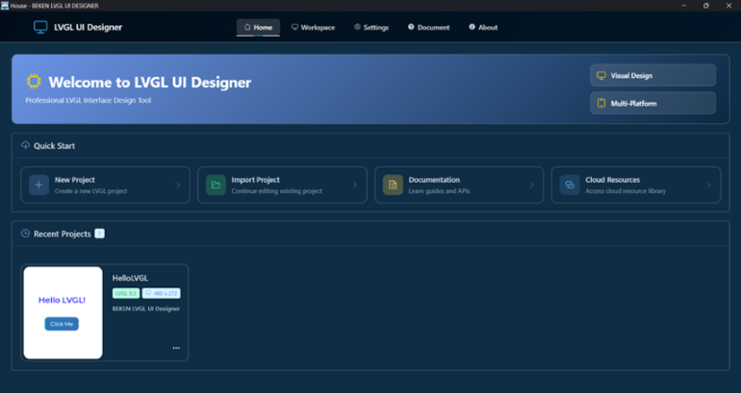Screen dimensions: 741x393
Task: Click the Click Me button in preview
Action: point(62,324)
